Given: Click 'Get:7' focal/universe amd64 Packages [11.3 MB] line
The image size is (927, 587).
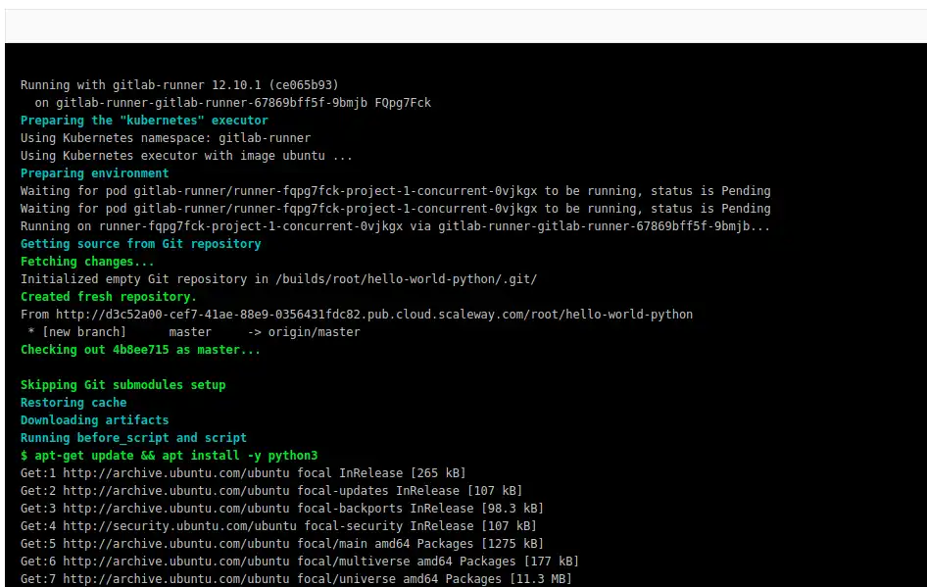Looking at the screenshot, I should [x=296, y=579].
